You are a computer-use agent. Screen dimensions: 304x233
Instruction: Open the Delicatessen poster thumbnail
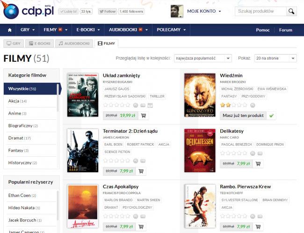[x=200, y=151]
